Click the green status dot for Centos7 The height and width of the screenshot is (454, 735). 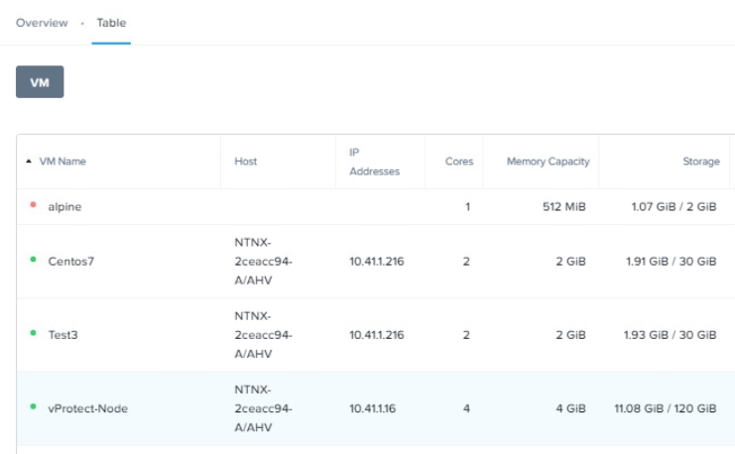pyautogui.click(x=33, y=261)
